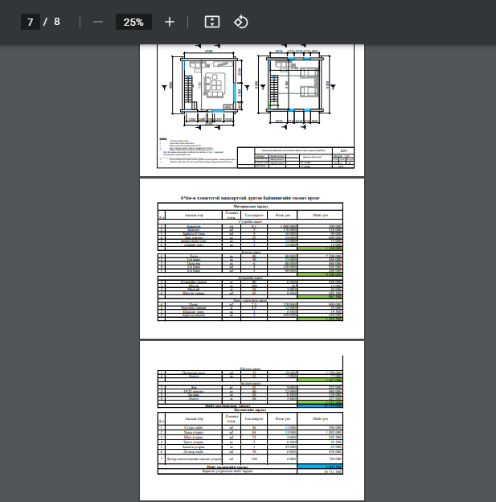496x502 pixels.
Task: Click the zoom out minus button
Action: (x=98, y=22)
